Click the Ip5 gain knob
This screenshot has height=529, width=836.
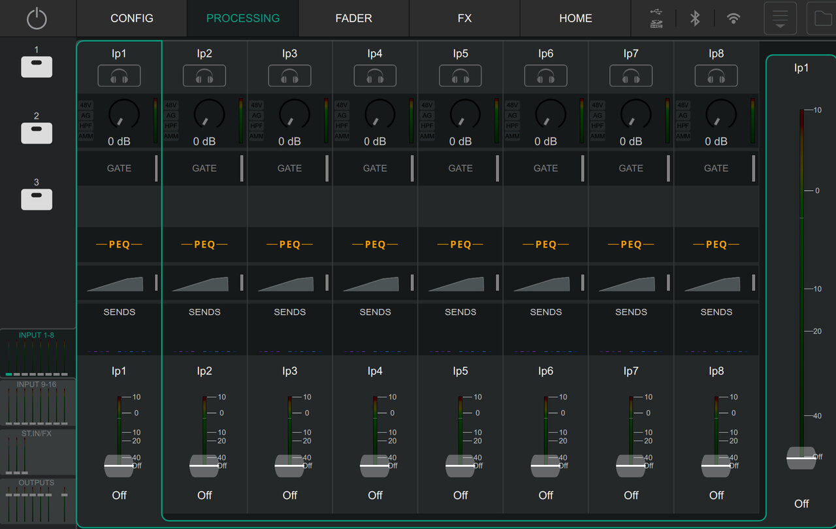466,114
